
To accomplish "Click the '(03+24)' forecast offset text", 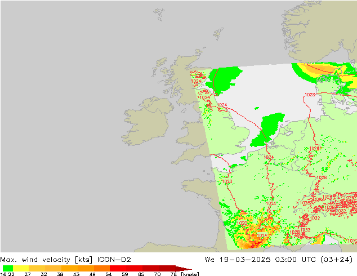I will click(337, 260).
